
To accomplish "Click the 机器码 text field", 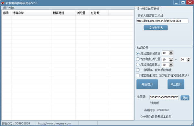I will click(164, 97).
